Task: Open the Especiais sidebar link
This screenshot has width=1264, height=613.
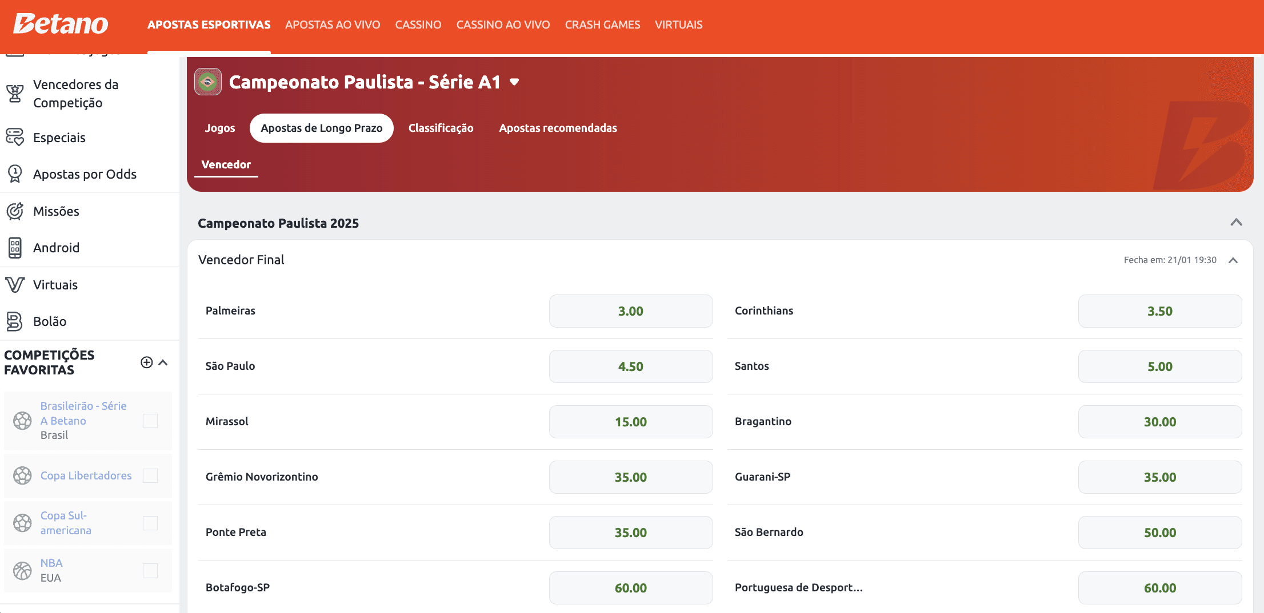Action: pyautogui.click(x=59, y=138)
